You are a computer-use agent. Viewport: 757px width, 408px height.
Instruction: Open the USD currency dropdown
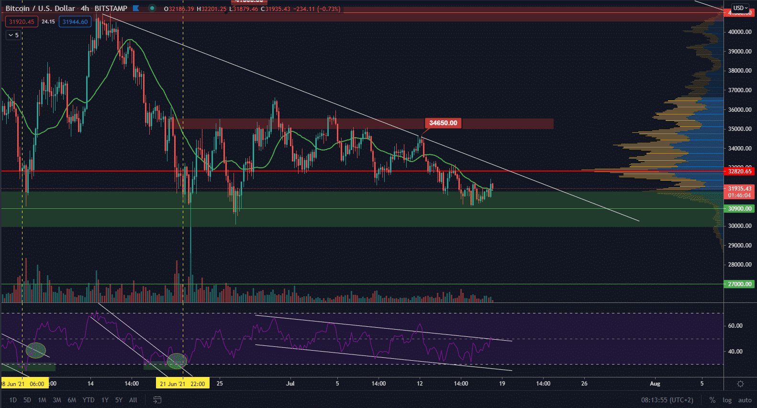click(740, 8)
